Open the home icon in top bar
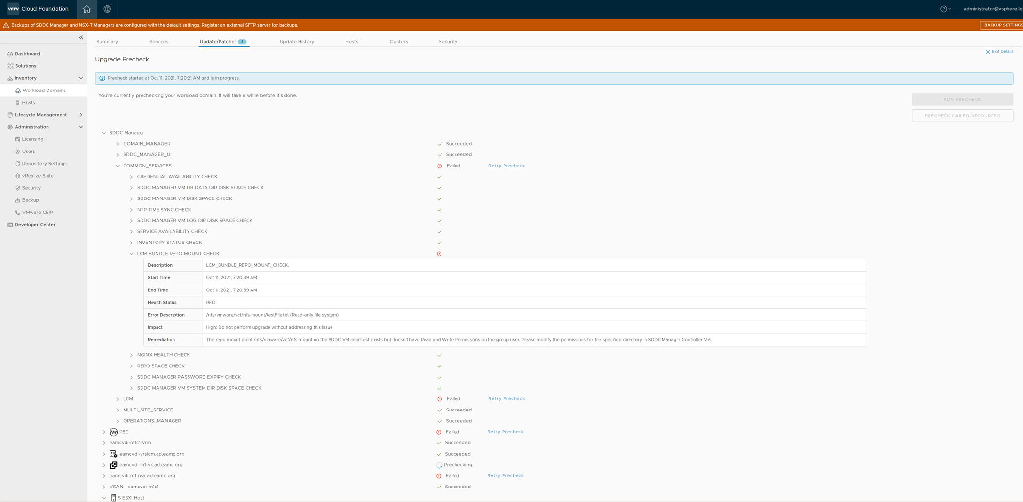This screenshot has width=1023, height=502. tap(87, 9)
